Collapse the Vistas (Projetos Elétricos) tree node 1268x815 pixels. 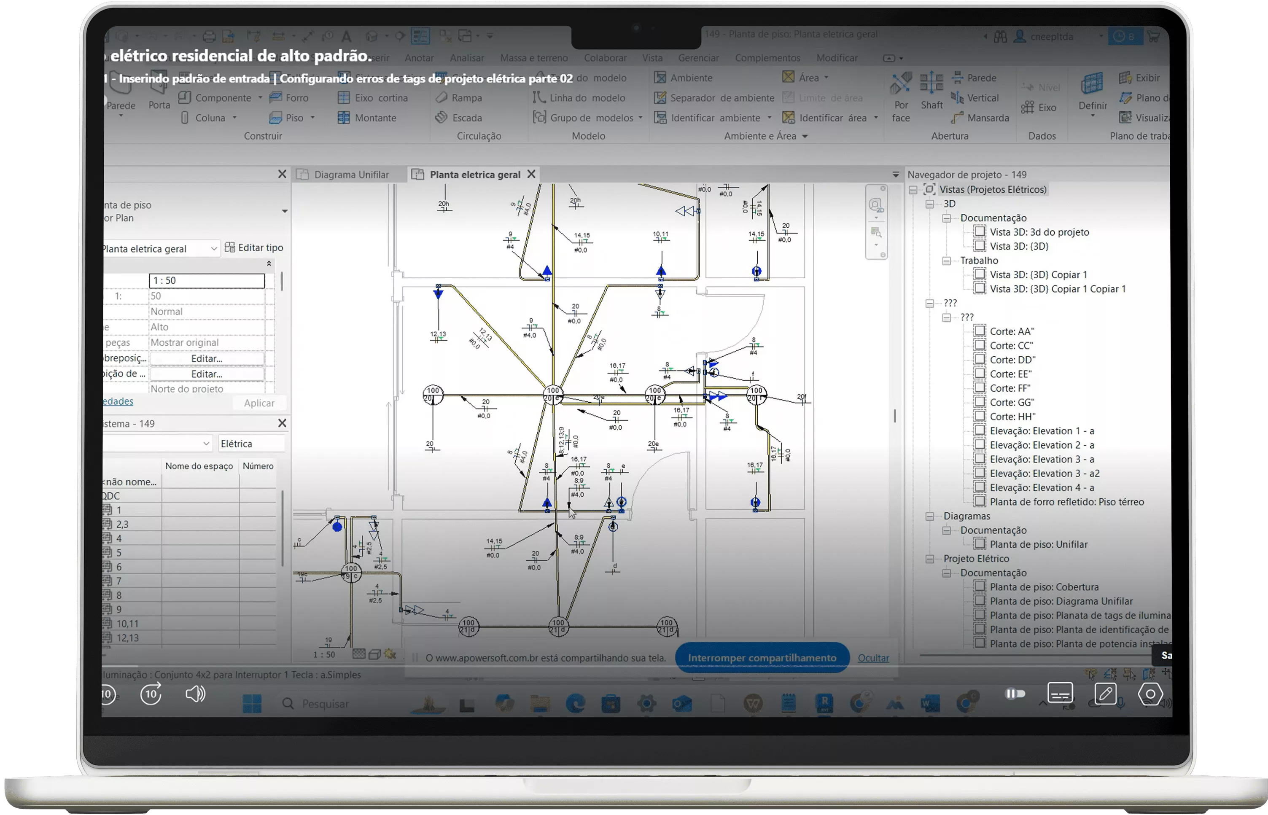pyautogui.click(x=913, y=190)
